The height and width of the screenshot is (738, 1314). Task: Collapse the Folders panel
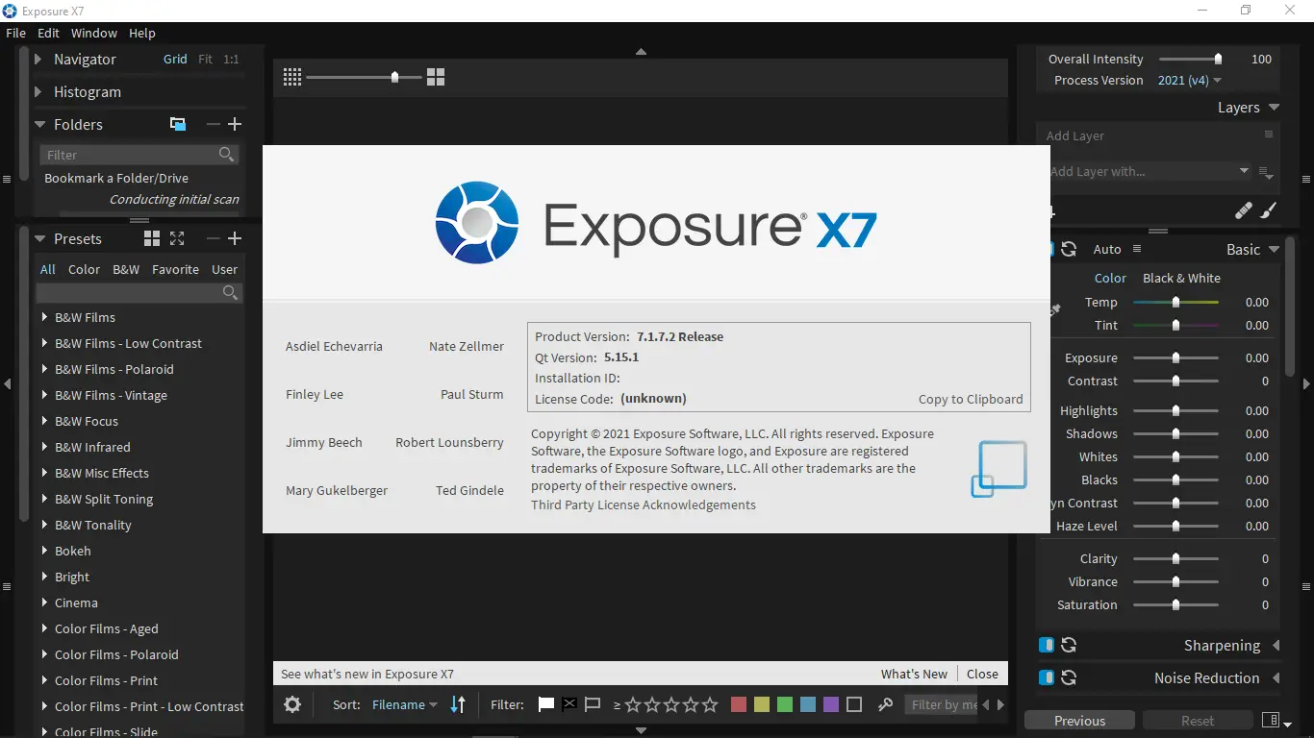(39, 124)
